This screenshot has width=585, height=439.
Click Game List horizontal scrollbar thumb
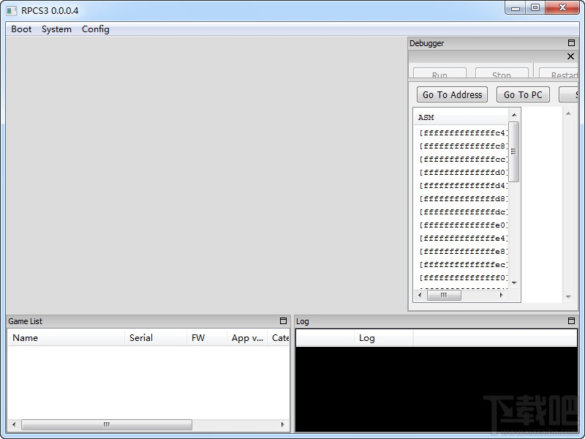coord(107,424)
